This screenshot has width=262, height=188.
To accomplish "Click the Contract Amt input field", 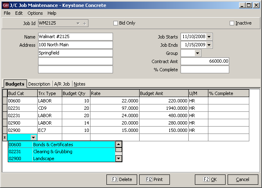I will (205, 61).
